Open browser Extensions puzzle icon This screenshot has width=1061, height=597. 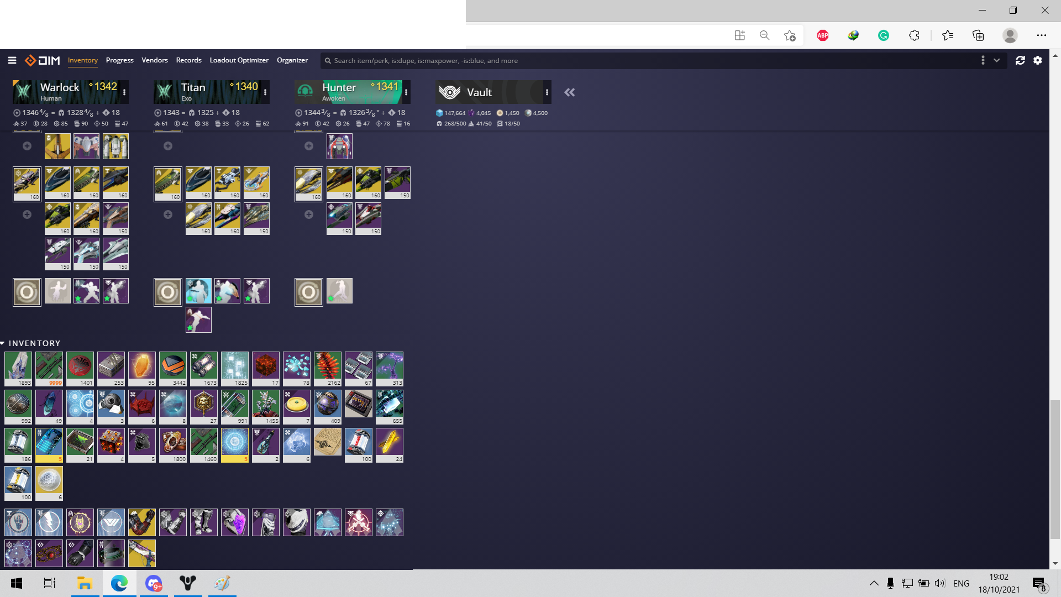[x=914, y=35]
